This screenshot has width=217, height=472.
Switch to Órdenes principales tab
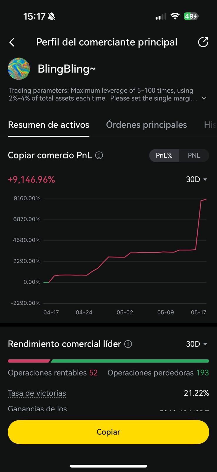[x=146, y=125]
